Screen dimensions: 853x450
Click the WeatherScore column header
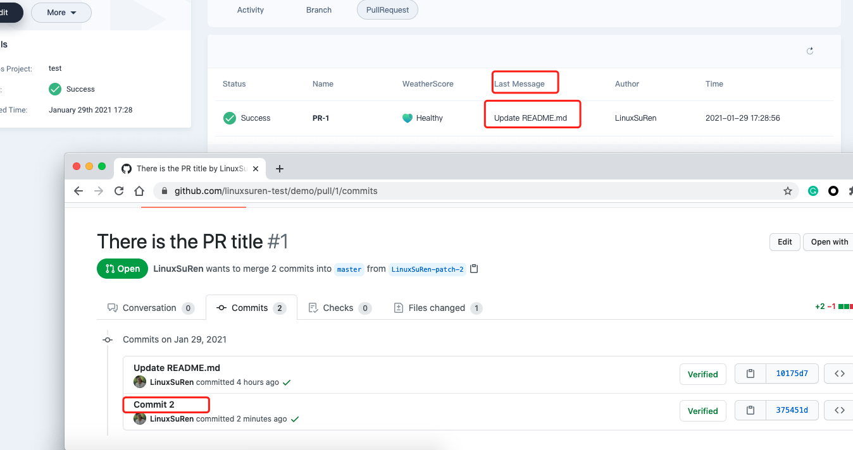[x=428, y=84]
